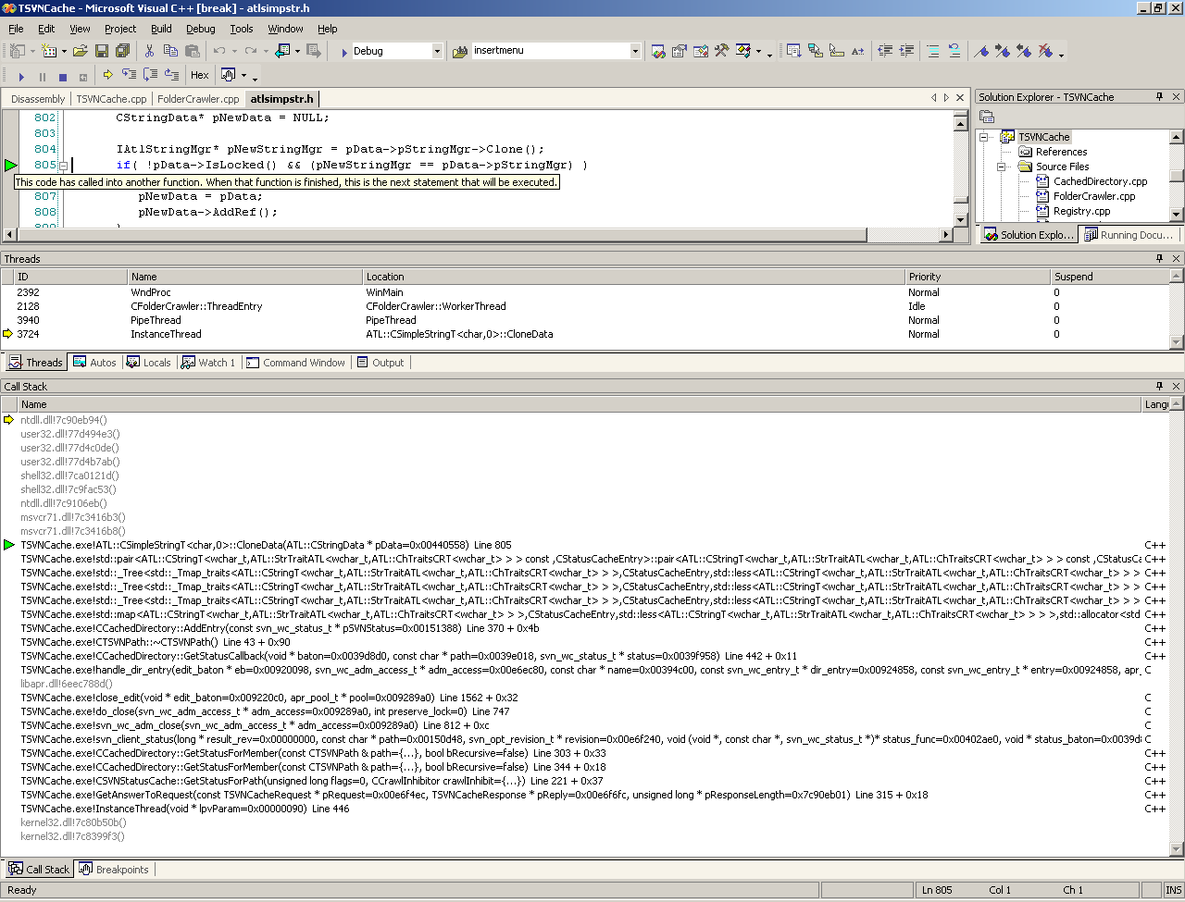The width and height of the screenshot is (1185, 902).
Task: Open the Running Documents tab
Action: click(x=1129, y=235)
